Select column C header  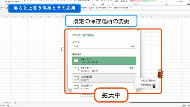point(15,17)
